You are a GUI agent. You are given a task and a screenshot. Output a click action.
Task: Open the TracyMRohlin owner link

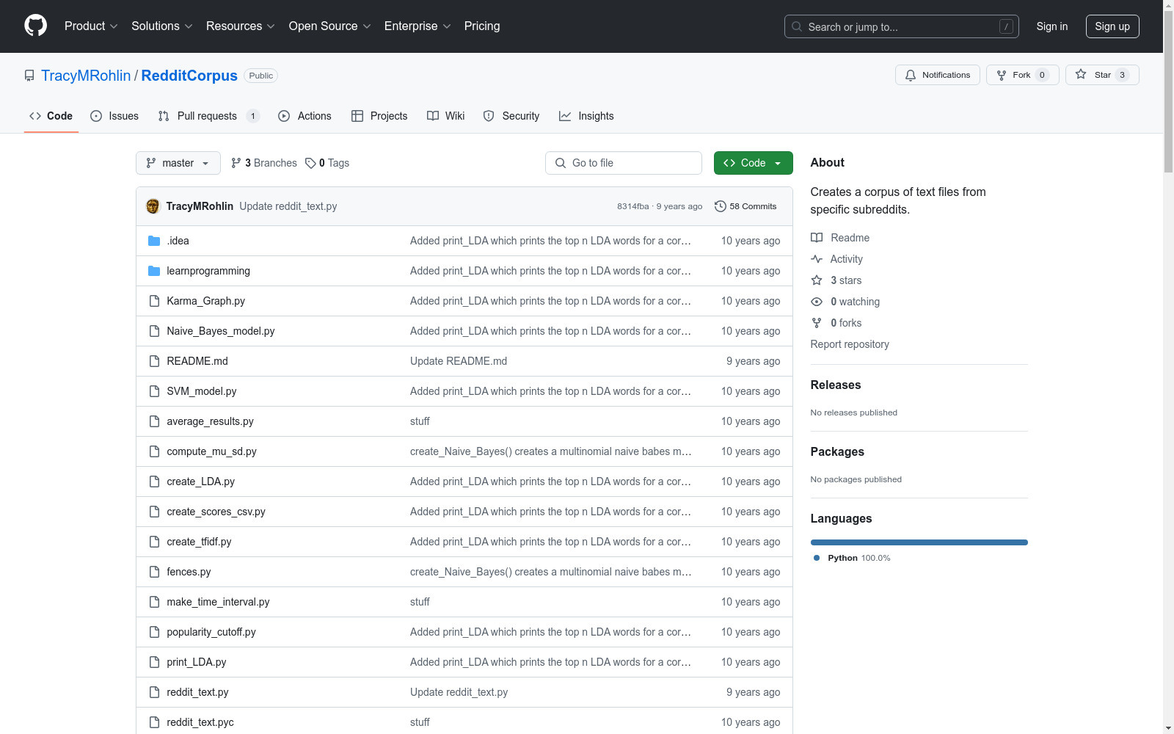click(86, 76)
